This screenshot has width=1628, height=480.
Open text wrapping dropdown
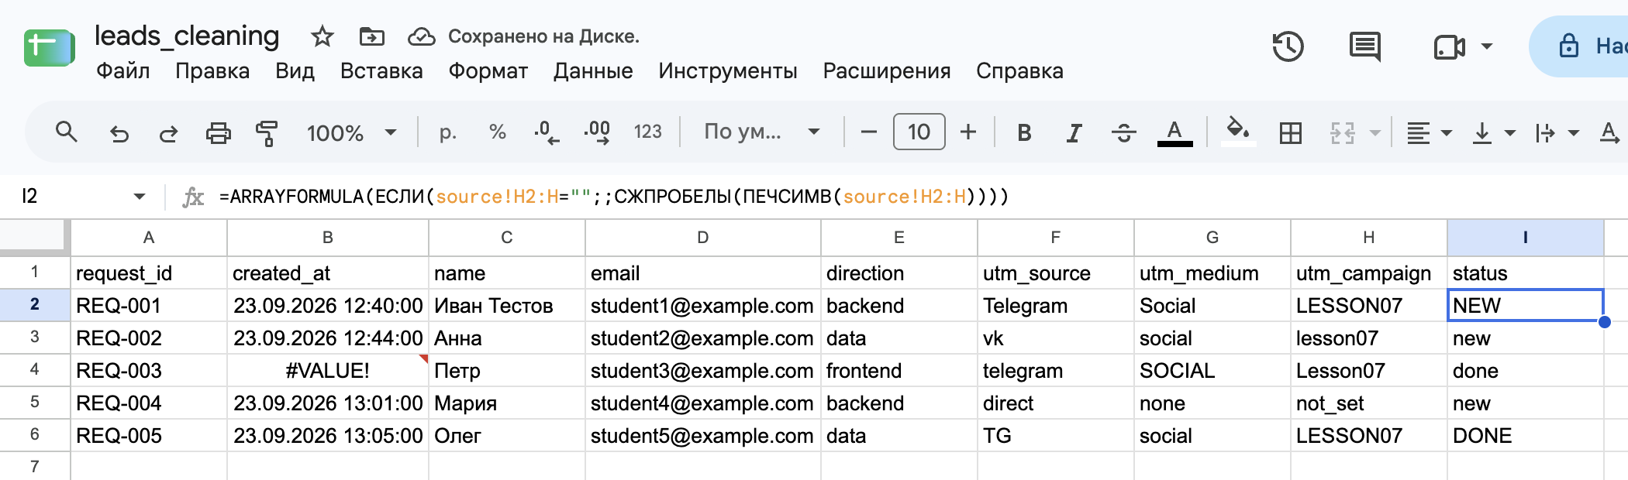1556,133
